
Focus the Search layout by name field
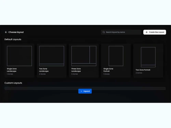point(121,32)
